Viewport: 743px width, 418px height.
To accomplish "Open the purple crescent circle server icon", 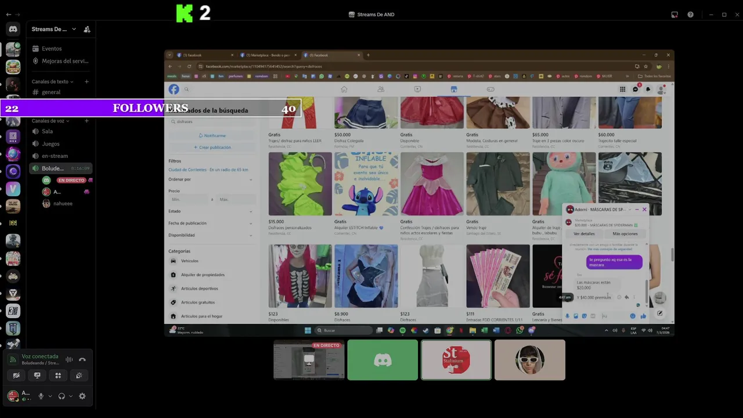I will pyautogui.click(x=13, y=172).
